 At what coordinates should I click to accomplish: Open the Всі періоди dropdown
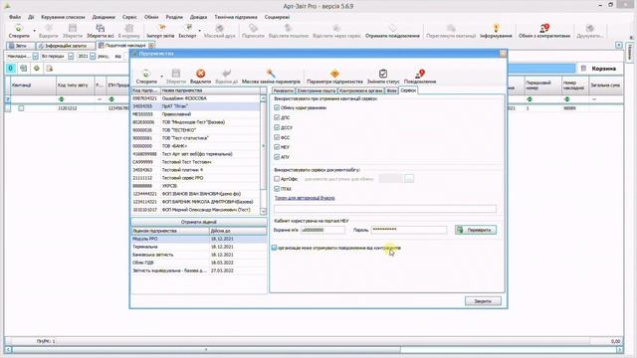point(71,56)
